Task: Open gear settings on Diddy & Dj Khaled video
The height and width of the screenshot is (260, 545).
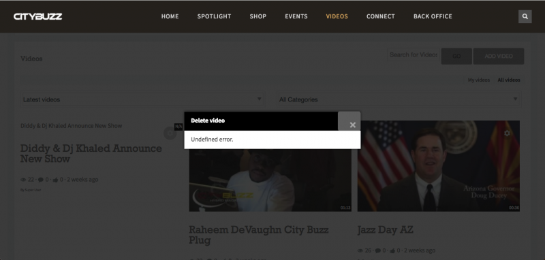Action: (170, 133)
